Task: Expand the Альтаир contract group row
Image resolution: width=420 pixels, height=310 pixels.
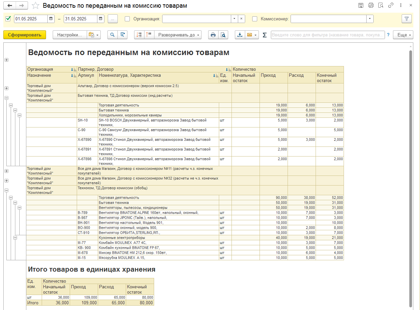Action: [x=7, y=88]
